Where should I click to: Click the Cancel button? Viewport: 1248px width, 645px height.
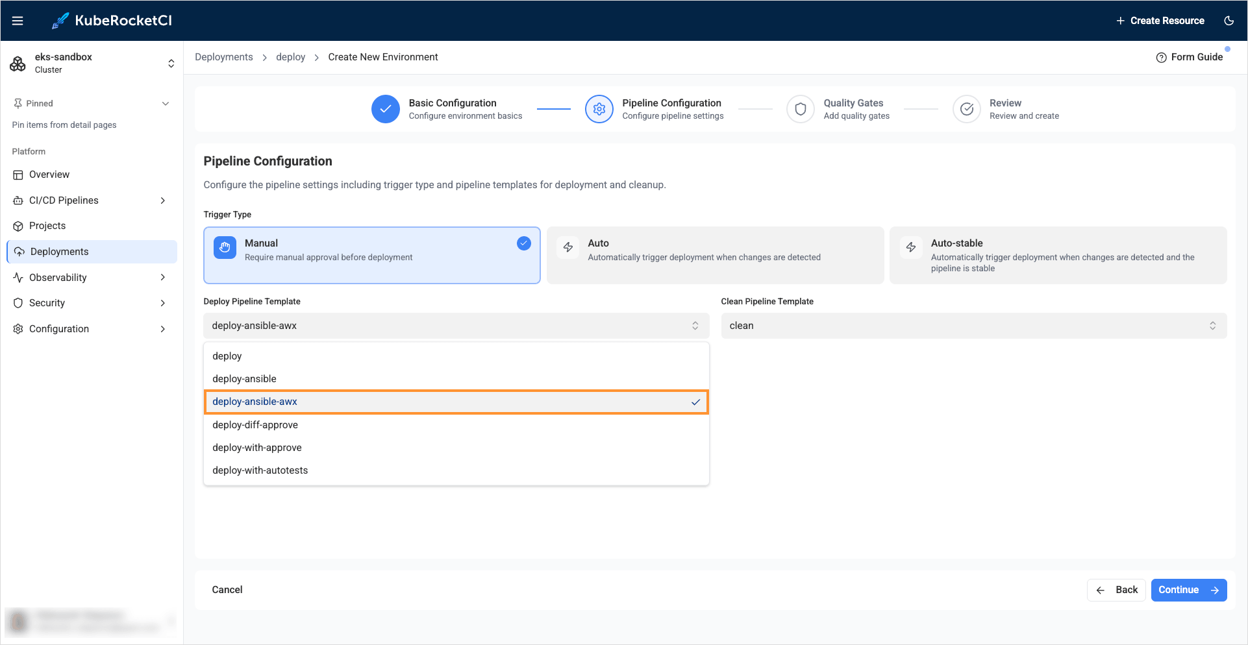[x=227, y=590]
